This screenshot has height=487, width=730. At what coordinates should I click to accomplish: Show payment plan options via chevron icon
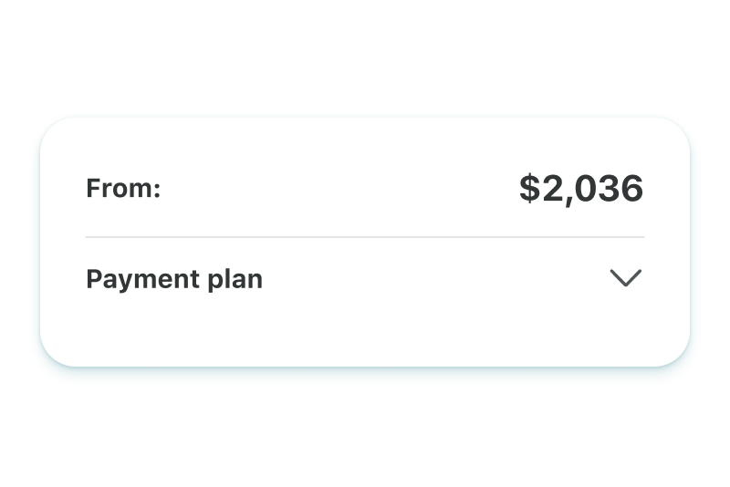(x=625, y=278)
